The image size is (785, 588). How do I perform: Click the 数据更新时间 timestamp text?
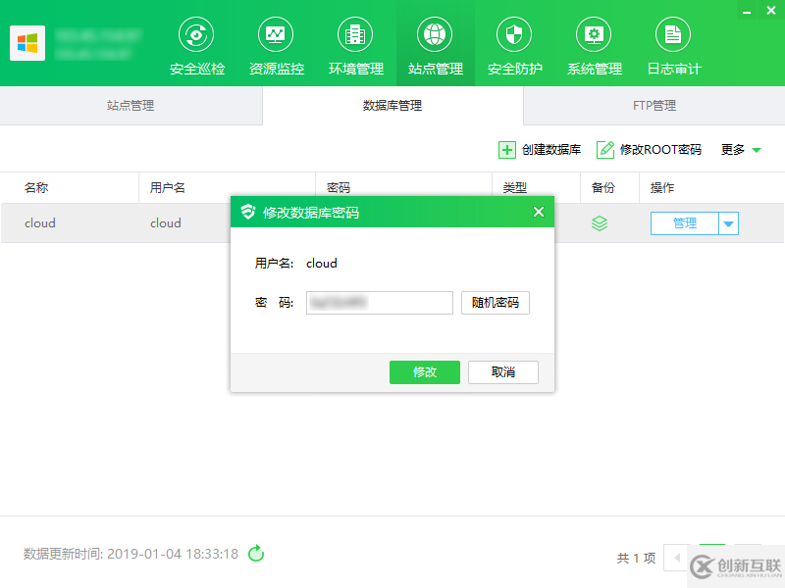[x=131, y=554]
